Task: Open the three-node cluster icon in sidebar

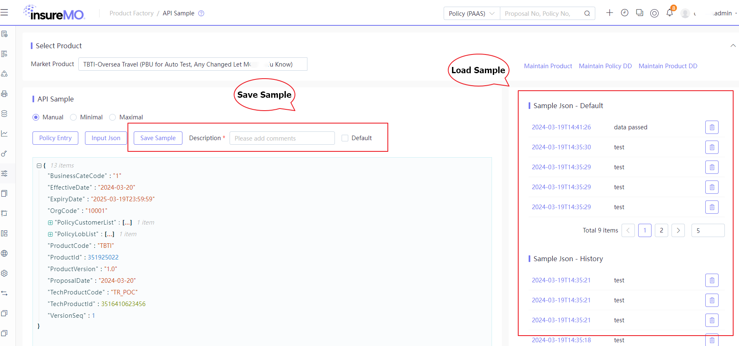Action: [x=5, y=74]
